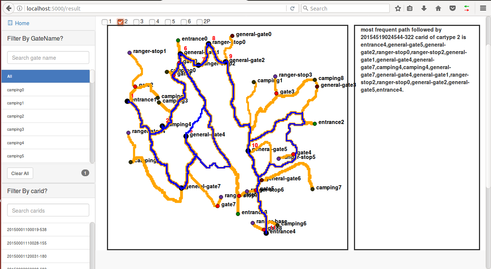Uncheck the car type 2 checkbox
Image resolution: width=491 pixels, height=269 pixels.
coord(120,22)
